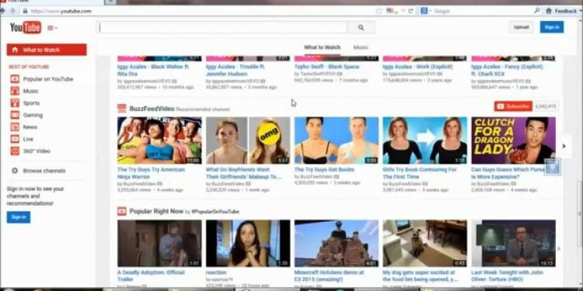Open the A Deadly Adoption trailer thumbnail
This screenshot has height=291, width=583.
pyautogui.click(x=159, y=243)
